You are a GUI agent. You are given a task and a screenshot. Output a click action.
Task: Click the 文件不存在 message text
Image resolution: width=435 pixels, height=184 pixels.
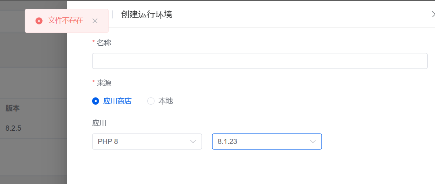coord(66,20)
